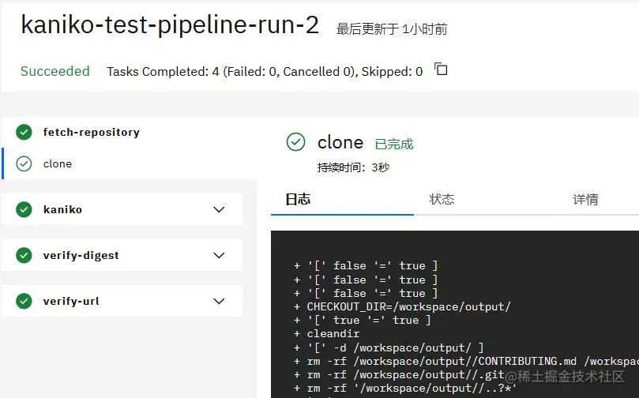
Task: Click the large clone completed checkmark icon
Action: click(295, 142)
